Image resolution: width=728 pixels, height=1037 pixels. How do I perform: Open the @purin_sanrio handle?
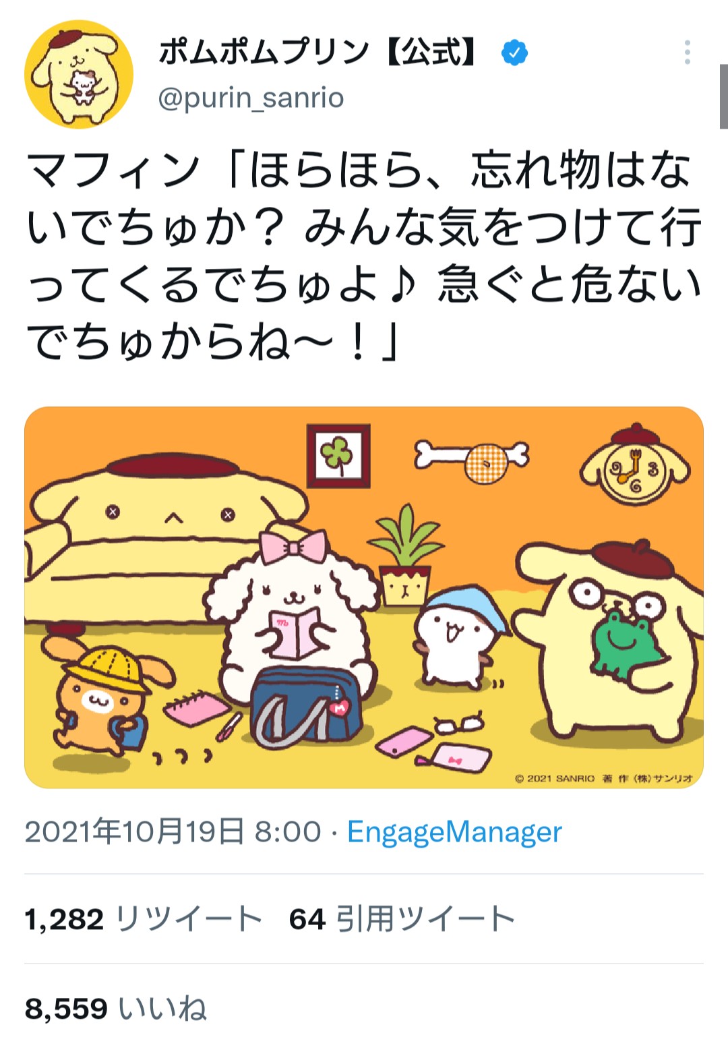pyautogui.click(x=251, y=98)
